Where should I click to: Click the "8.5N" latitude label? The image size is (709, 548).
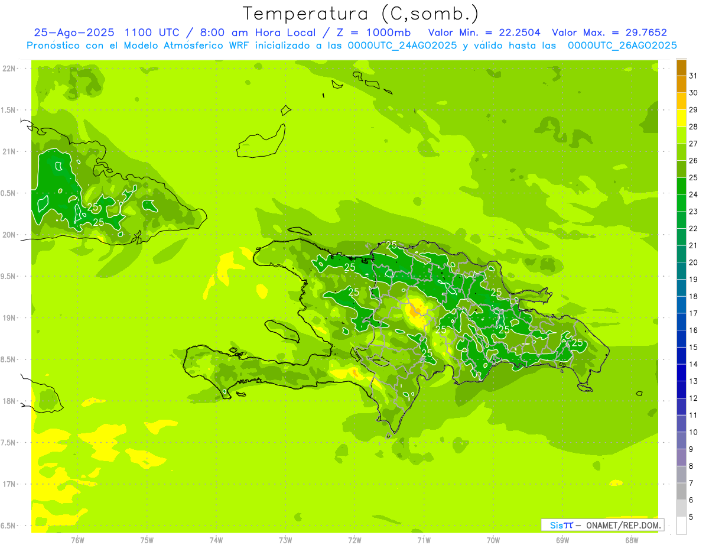[8, 359]
